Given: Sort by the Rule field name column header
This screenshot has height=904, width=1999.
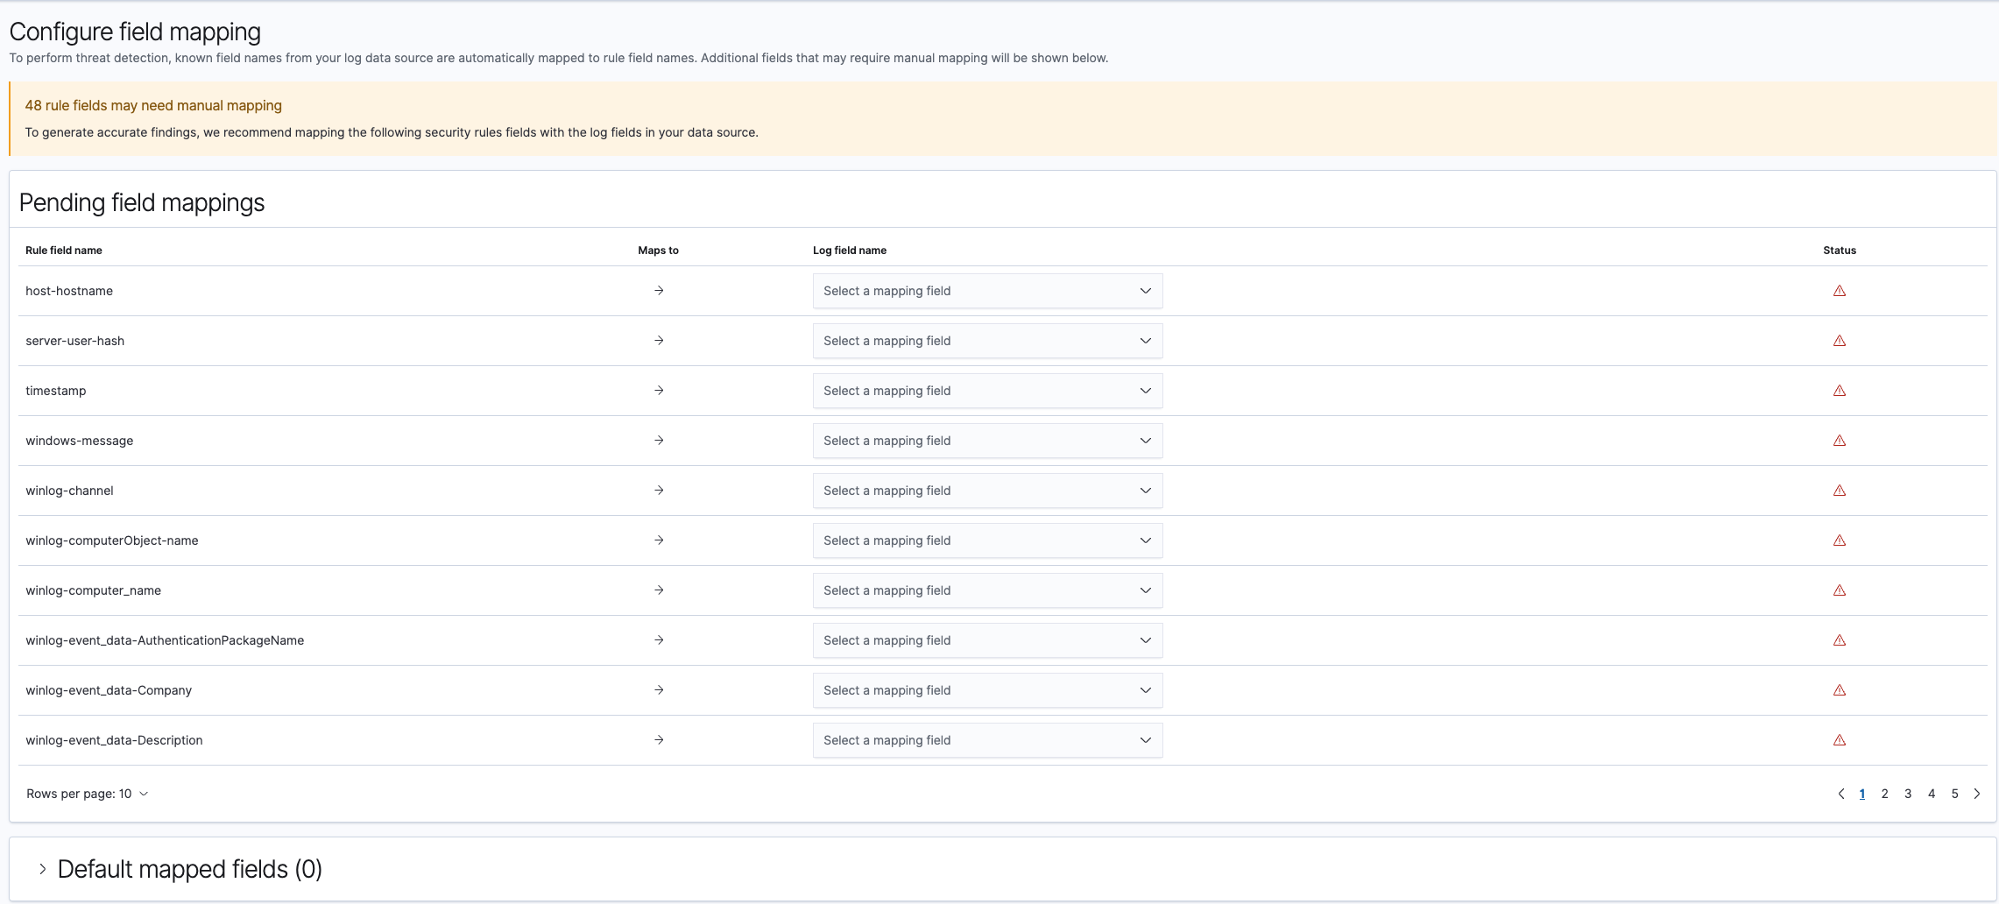Looking at the screenshot, I should click(x=62, y=251).
